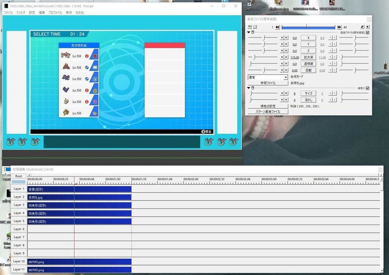
Task: Click the 参照ファイル browse button
Action: coord(268,83)
